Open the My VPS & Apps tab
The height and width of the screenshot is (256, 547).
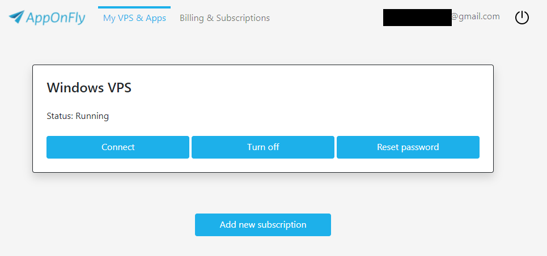click(134, 18)
